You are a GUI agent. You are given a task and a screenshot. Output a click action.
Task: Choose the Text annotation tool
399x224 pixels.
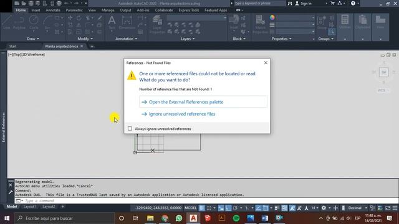pos(112,22)
